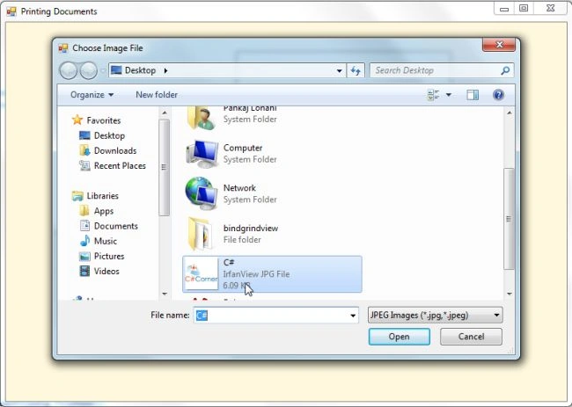
Task: Click the Documents library icon
Action: point(84,226)
